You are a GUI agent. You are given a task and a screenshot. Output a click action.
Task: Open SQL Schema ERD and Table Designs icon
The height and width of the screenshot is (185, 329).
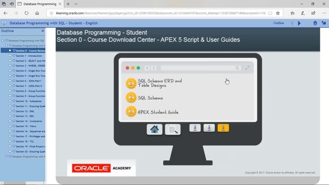pos(131,83)
